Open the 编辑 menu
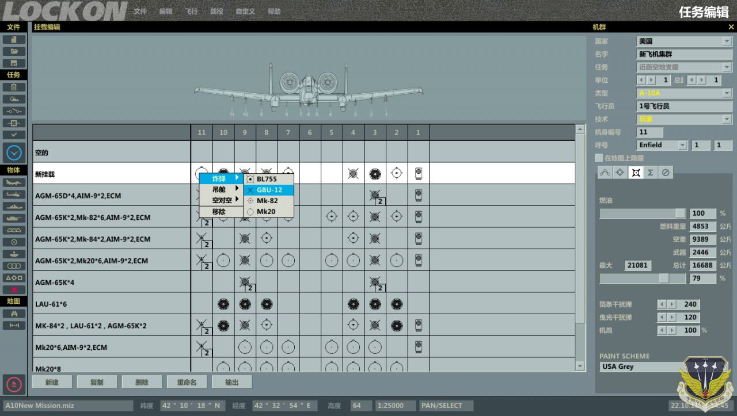This screenshot has width=737, height=416. [x=166, y=12]
